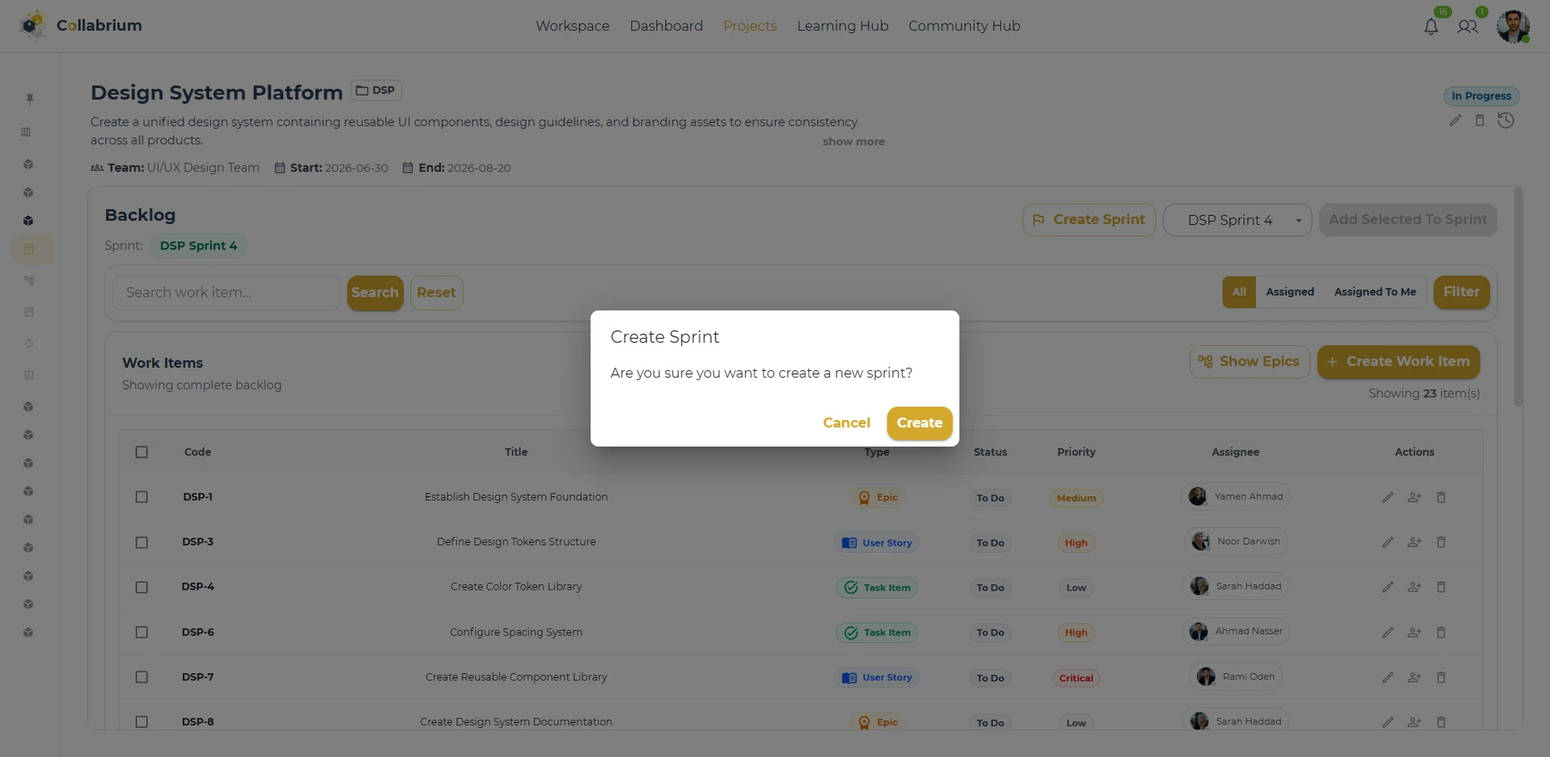Open the user profile avatar
The height and width of the screenshot is (757, 1550).
[x=1513, y=26]
